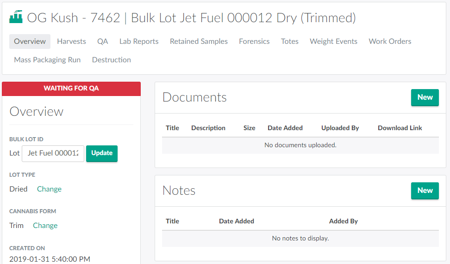Select the Forensics tab
This screenshot has height=264, width=450.
click(254, 42)
